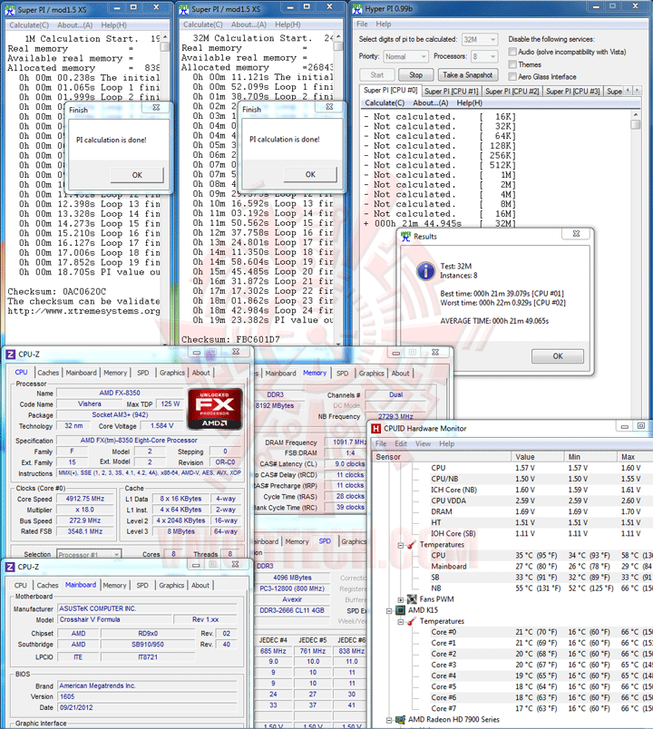Click Take a Snapshot button

click(468, 75)
